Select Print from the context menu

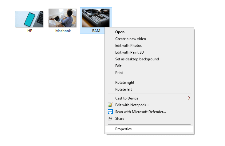pos(149,72)
